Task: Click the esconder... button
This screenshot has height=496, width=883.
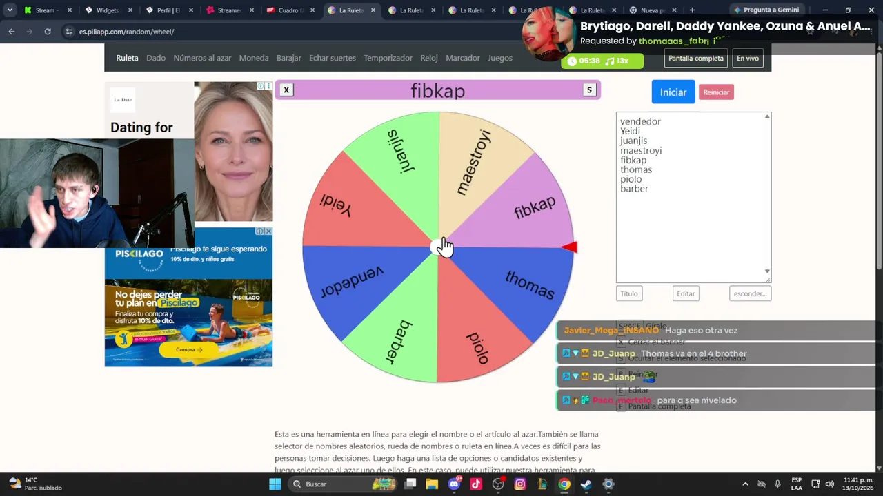Action: (x=750, y=293)
